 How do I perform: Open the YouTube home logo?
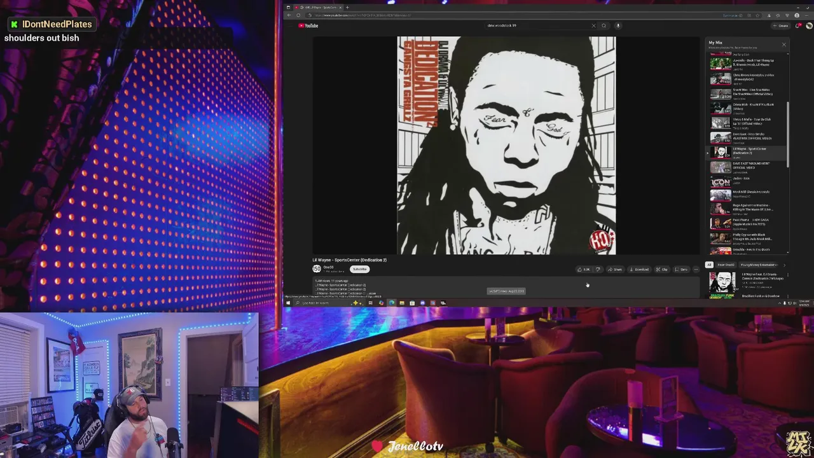click(308, 26)
